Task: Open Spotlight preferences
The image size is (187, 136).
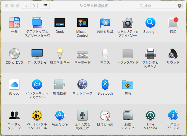Action: [150, 23]
